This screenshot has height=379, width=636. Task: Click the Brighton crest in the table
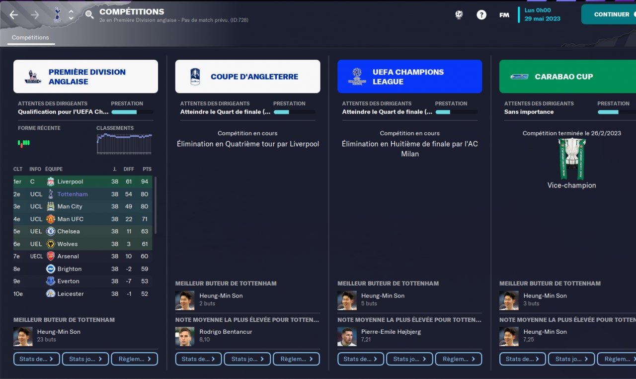click(x=51, y=269)
